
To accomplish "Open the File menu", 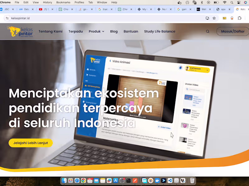I will tap(17, 2).
